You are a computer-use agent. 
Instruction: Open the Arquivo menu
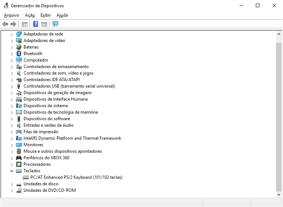pos(12,15)
